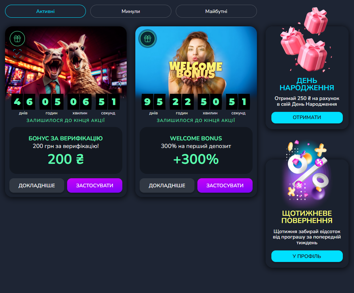Click 200 ₴ bonus amount panel
This screenshot has width=354, height=293.
pos(66,150)
